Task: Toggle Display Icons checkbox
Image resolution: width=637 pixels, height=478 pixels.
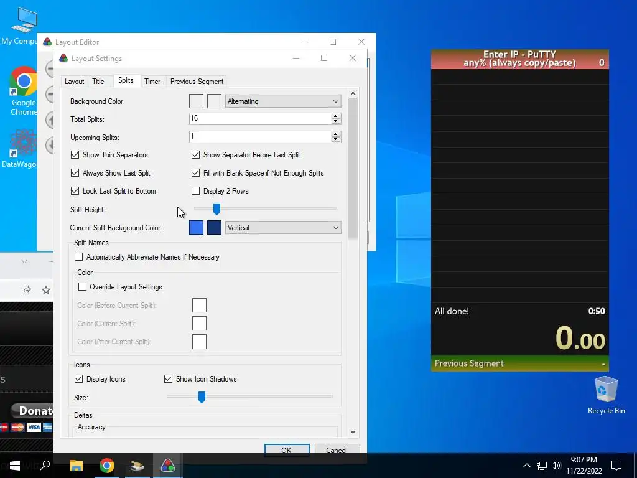Action: click(x=78, y=379)
